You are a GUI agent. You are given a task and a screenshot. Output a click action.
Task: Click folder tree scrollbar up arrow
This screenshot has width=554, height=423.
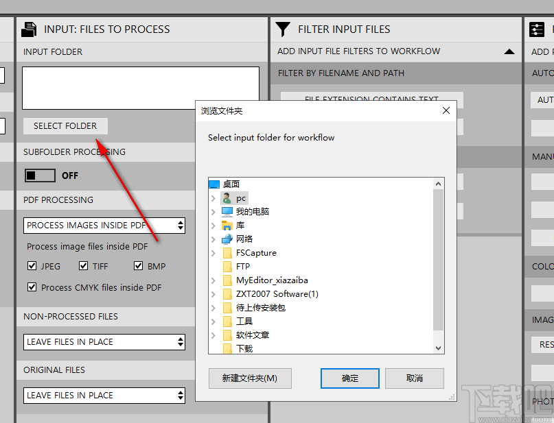pos(439,184)
